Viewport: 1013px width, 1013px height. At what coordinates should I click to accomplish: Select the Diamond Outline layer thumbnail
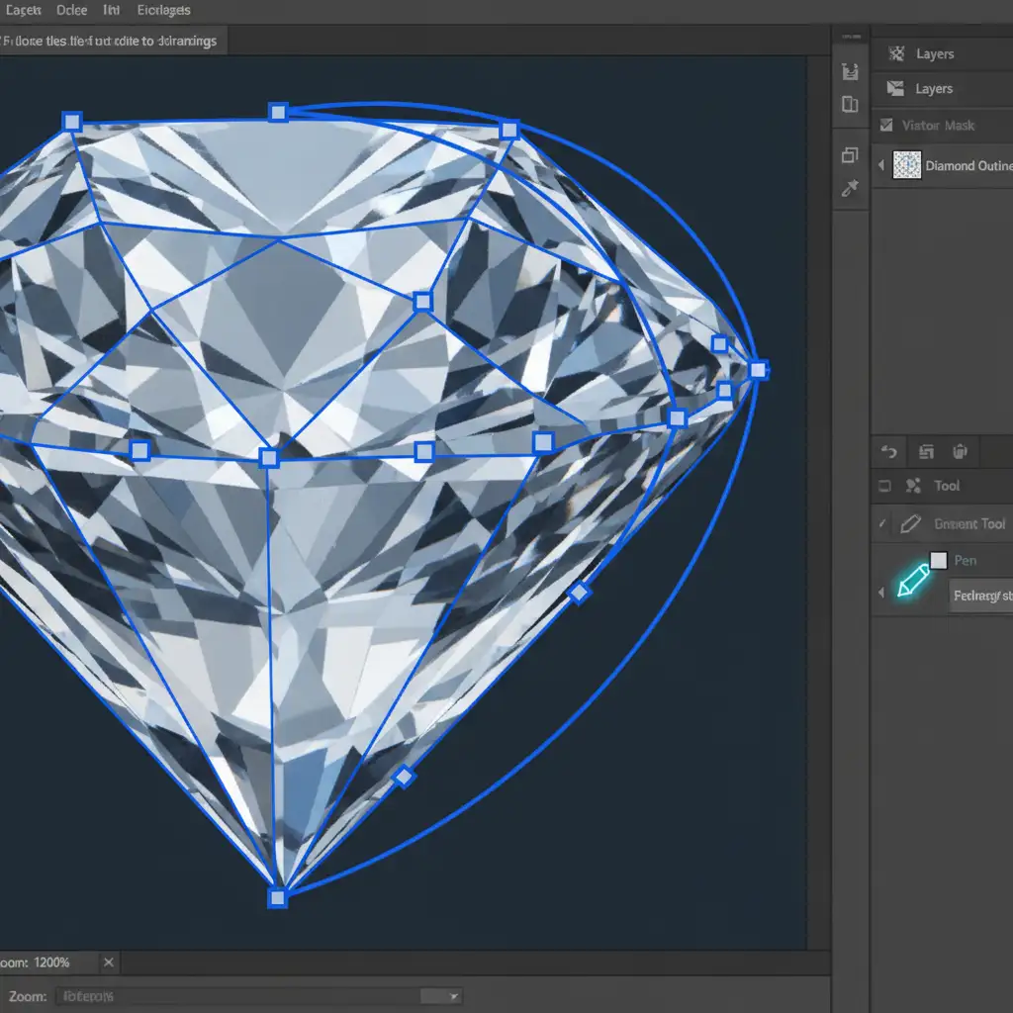pyautogui.click(x=906, y=165)
